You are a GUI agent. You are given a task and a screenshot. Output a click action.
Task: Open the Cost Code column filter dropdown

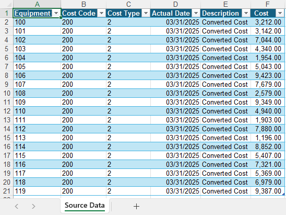point(101,13)
